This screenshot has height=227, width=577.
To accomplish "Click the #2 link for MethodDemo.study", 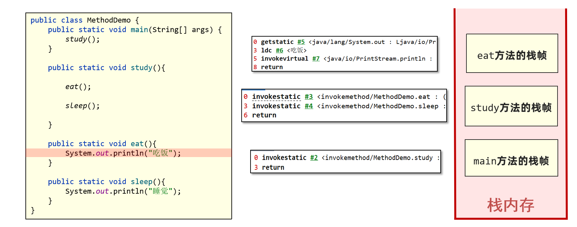I will (314, 158).
